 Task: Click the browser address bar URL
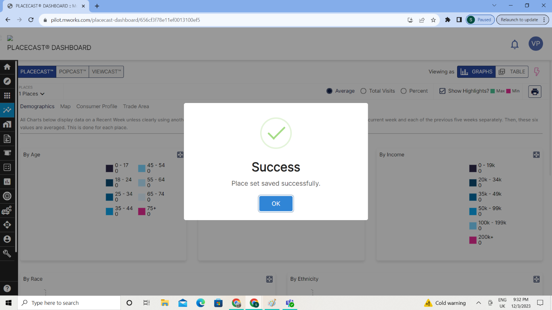coord(126,20)
